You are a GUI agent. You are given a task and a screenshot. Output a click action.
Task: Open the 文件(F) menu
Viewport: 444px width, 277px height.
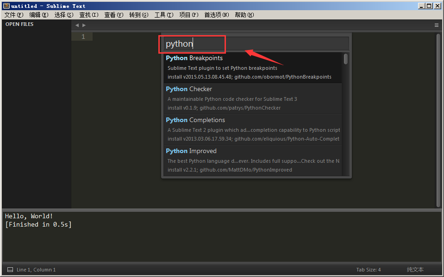14,15
